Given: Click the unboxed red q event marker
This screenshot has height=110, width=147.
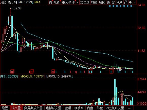Looking at the screenshot, I should (x=76, y=72).
